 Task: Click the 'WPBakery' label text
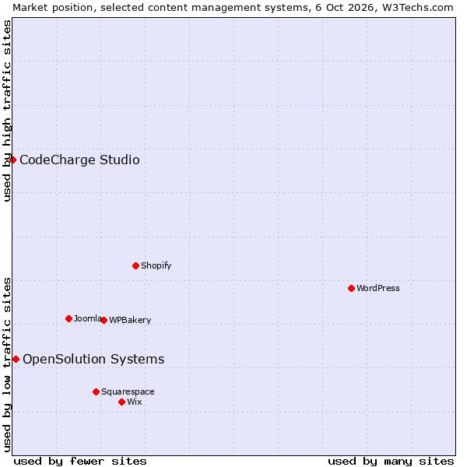130,320
